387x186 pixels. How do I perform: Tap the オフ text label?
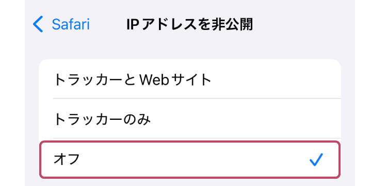[67, 160]
